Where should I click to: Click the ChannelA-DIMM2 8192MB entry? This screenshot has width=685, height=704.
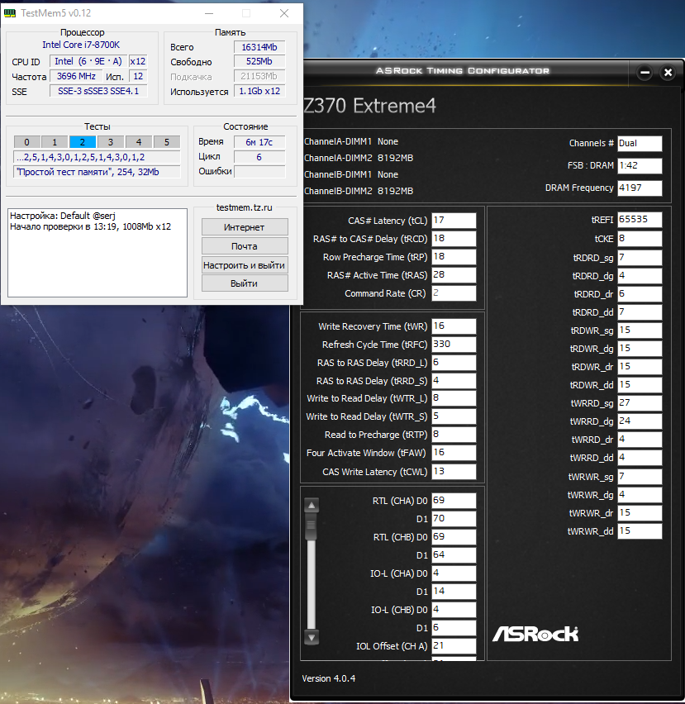tap(359, 158)
